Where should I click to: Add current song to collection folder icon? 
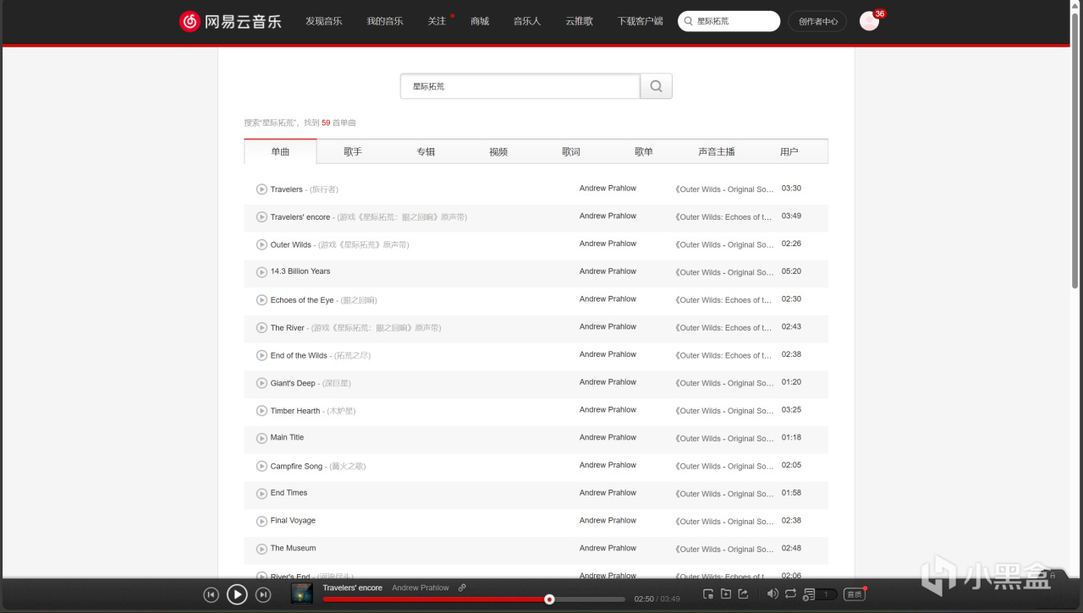[x=726, y=594]
